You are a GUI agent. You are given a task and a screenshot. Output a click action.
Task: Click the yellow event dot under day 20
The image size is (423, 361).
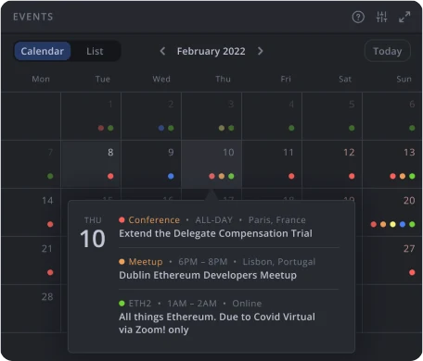[392, 224]
